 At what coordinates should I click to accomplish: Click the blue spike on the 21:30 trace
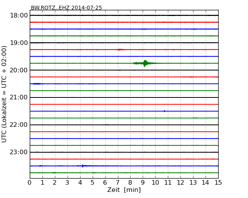click(164, 111)
